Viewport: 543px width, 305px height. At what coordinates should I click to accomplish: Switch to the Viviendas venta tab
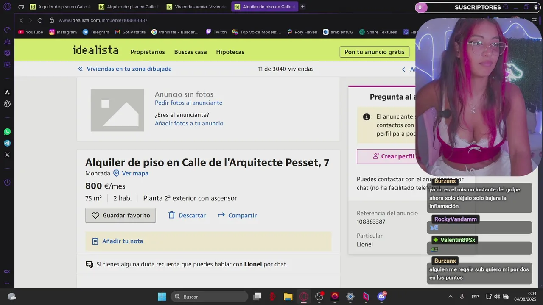tap(196, 7)
